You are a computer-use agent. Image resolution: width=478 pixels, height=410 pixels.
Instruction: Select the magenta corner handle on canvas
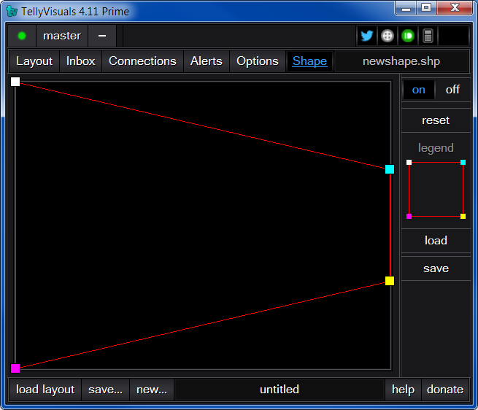pos(15,368)
